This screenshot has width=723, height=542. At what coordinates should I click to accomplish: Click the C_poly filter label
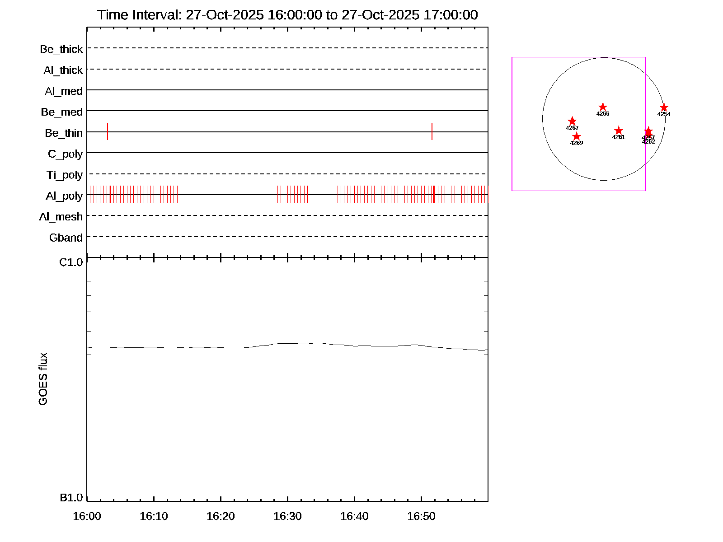point(66,154)
